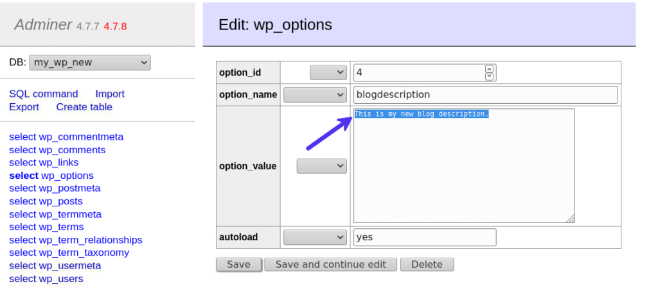Increase option_id with the up stepper arrow
This screenshot has height=291, width=658.
pos(490,69)
